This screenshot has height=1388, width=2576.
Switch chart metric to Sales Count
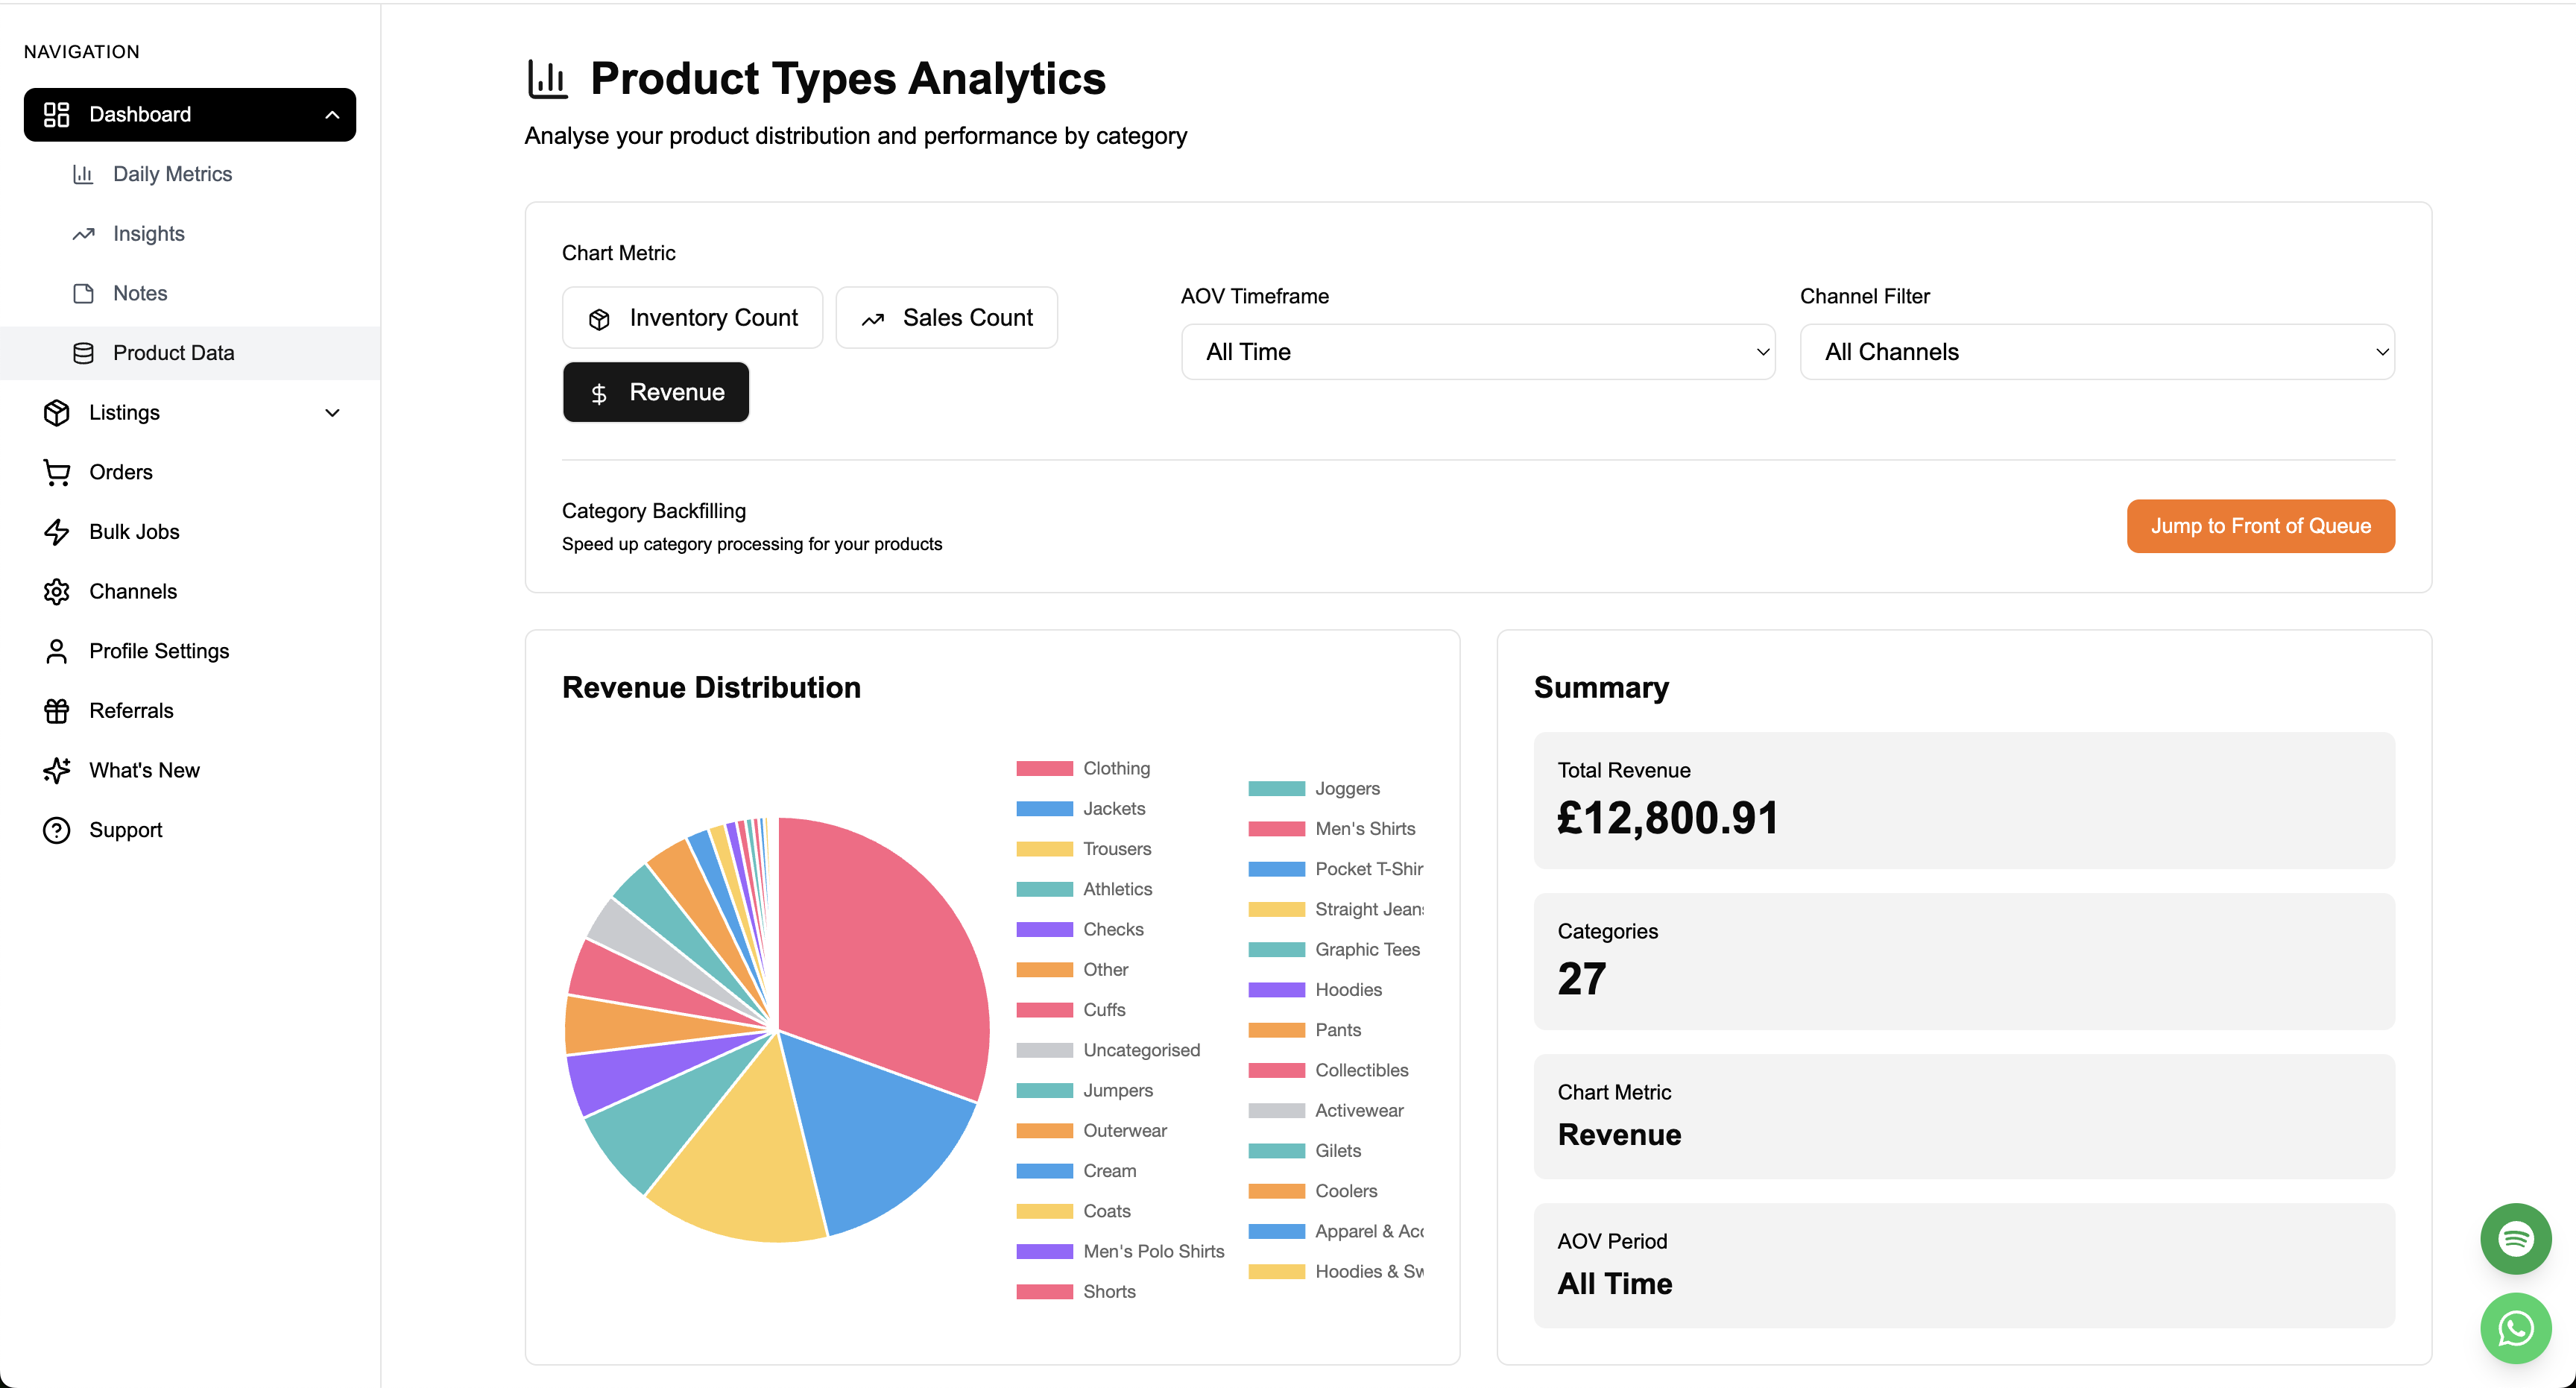tap(946, 318)
